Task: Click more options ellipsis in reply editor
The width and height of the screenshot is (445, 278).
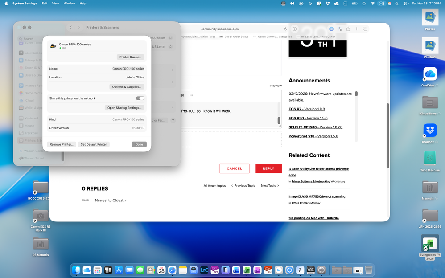Action: coord(191,95)
